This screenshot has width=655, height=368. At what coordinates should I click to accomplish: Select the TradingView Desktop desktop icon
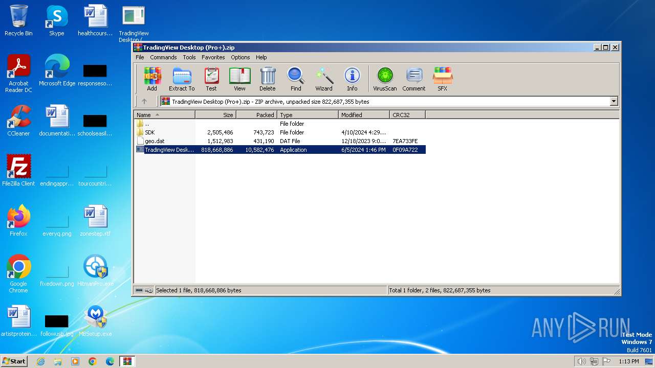coord(134,23)
